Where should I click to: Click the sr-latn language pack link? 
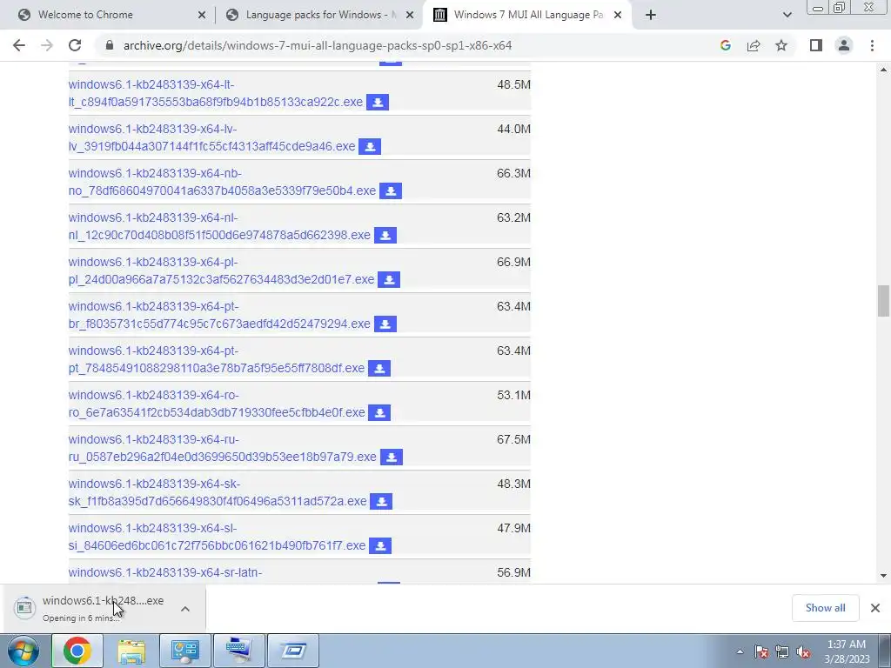click(x=164, y=572)
